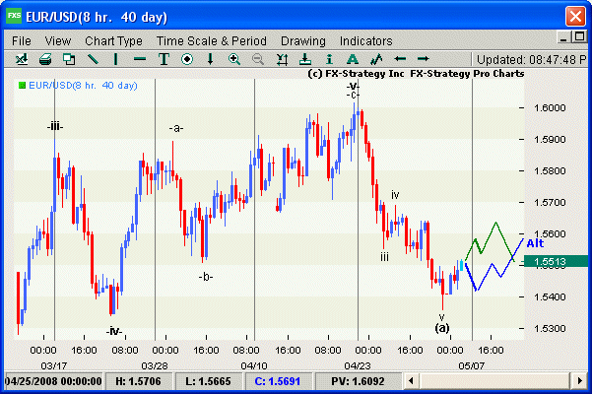Move chart forward with right arrow icon
The image size is (592, 394).
(424, 59)
